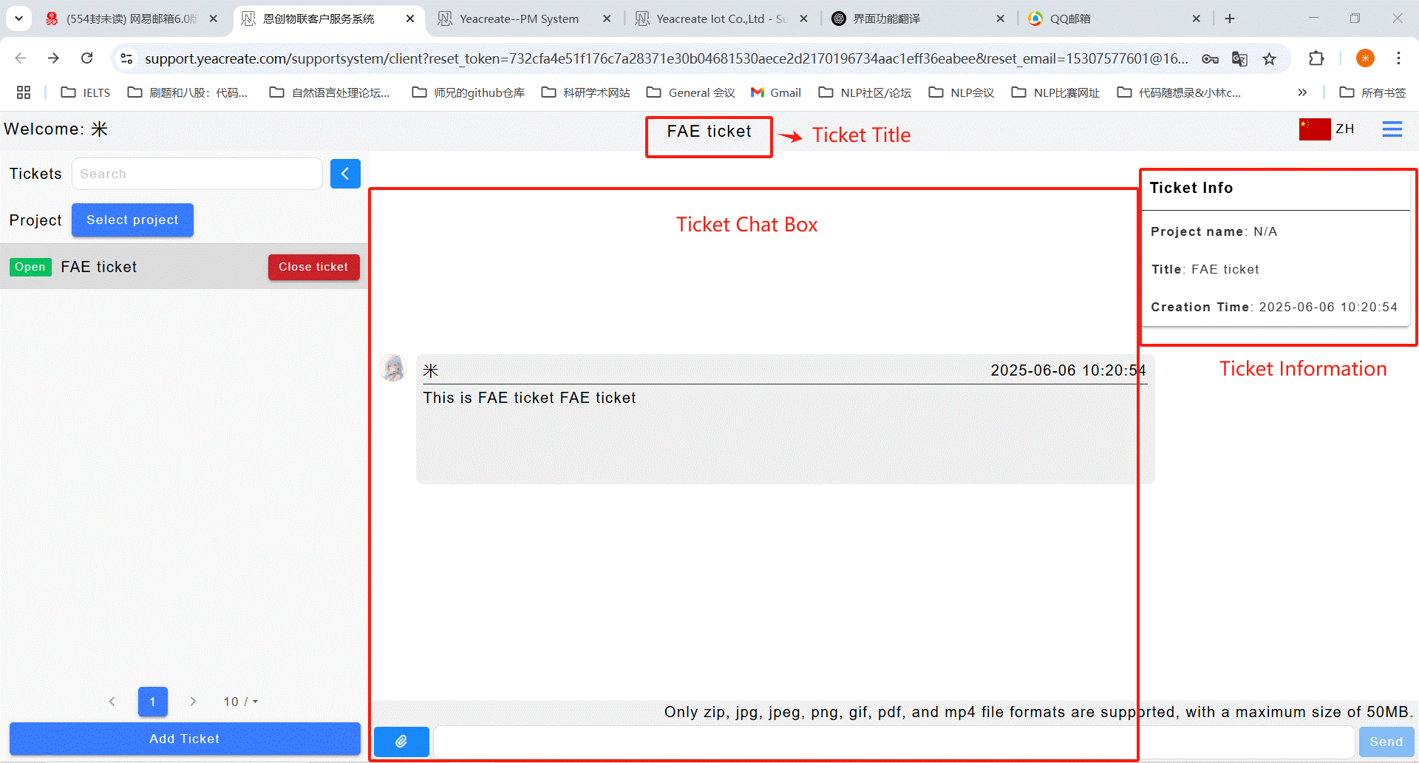The width and height of the screenshot is (1419, 763).
Task: Open the browser extensions puzzle icon
Action: coord(1316,58)
